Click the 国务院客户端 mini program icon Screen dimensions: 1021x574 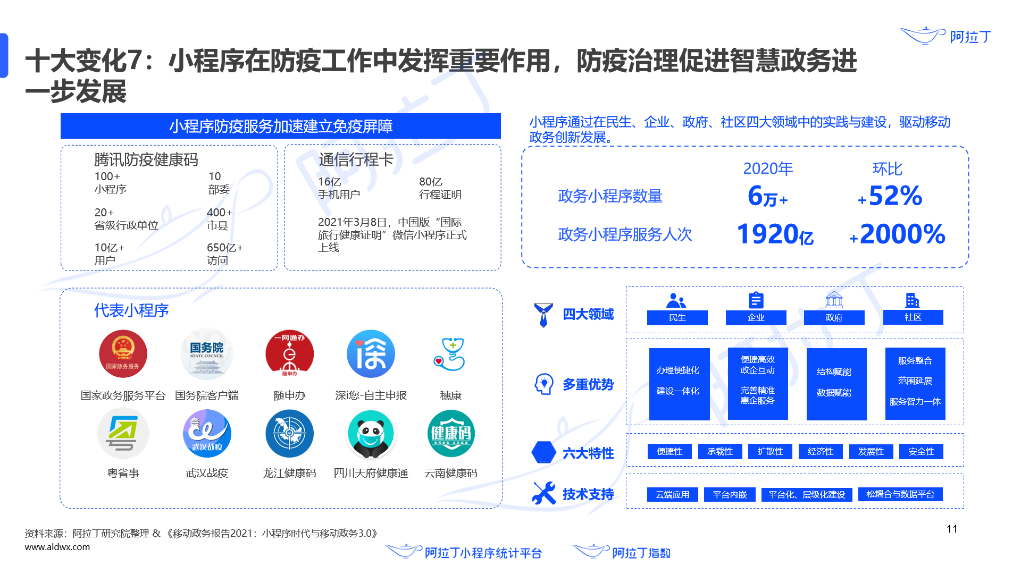tap(207, 354)
